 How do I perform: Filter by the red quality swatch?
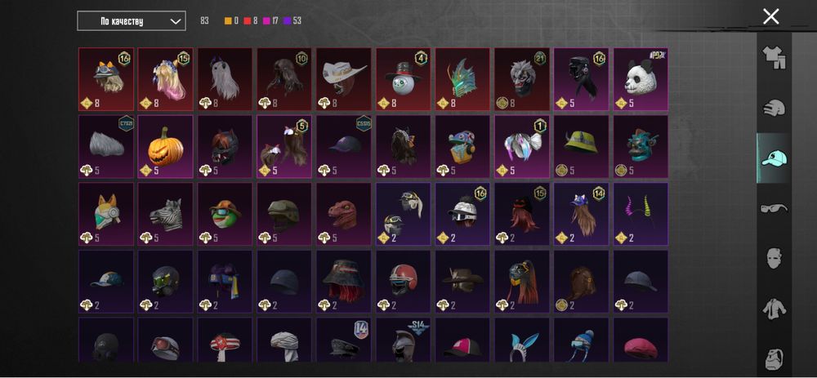247,21
